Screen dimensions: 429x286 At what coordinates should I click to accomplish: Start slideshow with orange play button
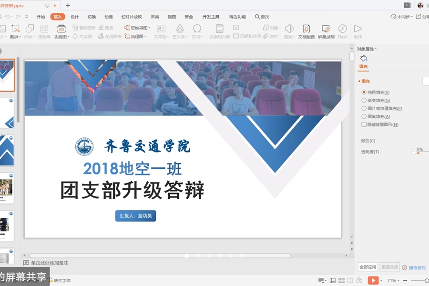coord(373,280)
